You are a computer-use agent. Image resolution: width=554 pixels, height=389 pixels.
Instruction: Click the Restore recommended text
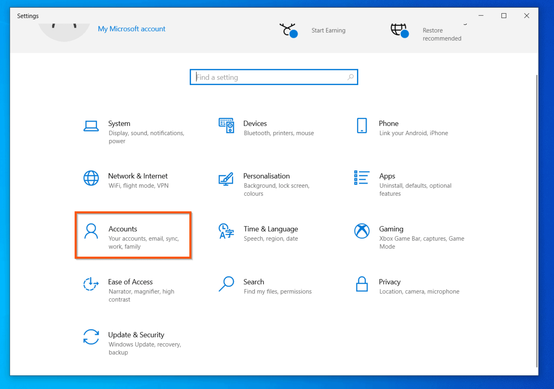point(441,34)
